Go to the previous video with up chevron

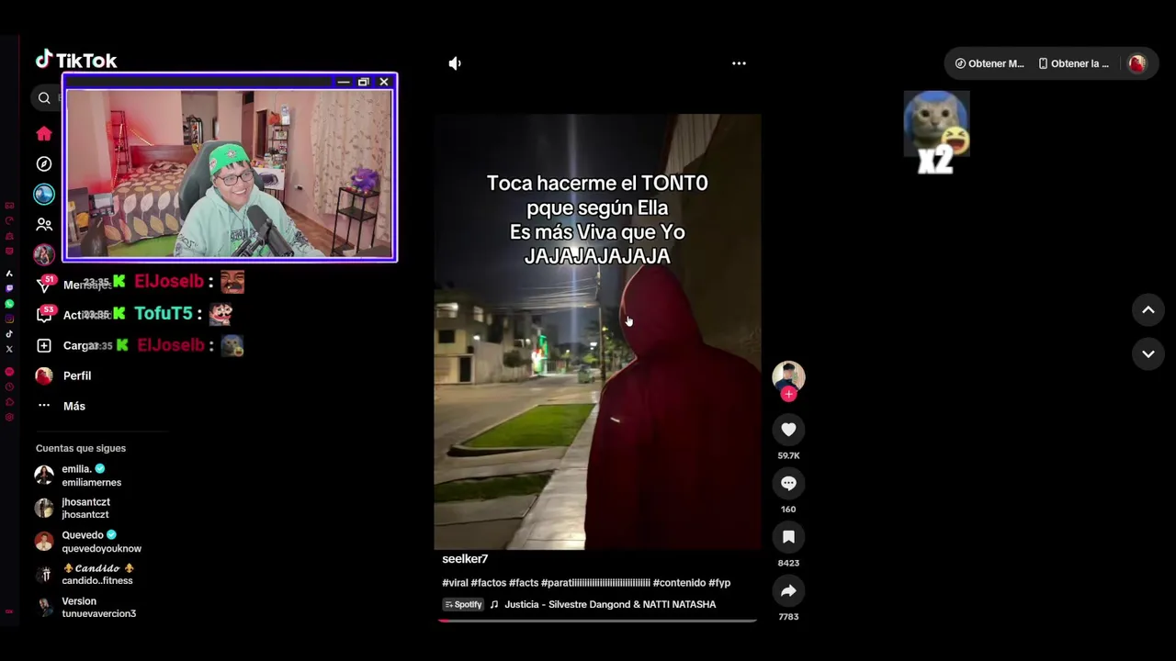click(x=1148, y=310)
